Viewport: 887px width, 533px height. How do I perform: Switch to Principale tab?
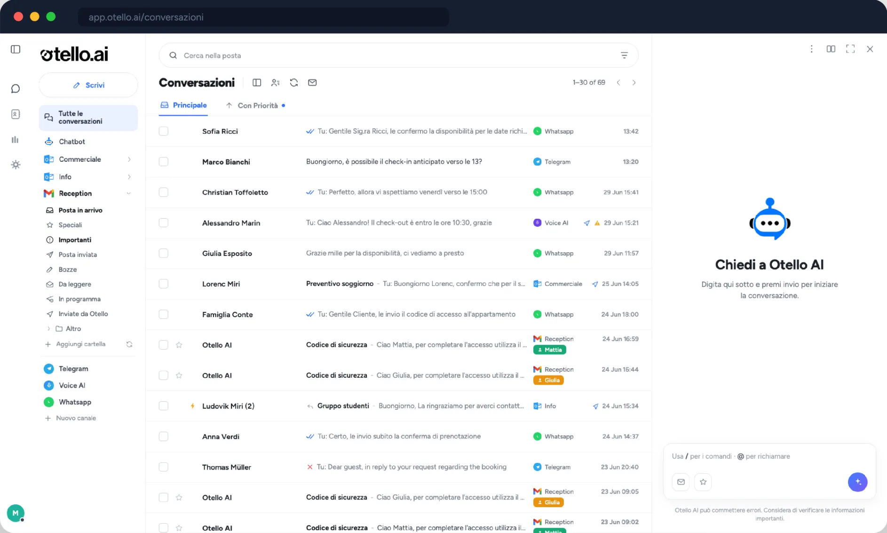184,105
